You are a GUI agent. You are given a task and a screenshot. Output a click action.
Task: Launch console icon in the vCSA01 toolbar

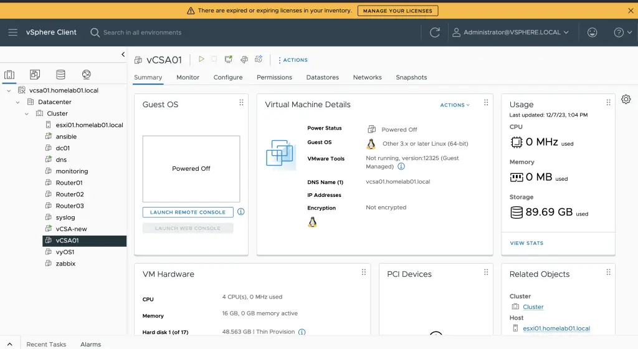pos(228,59)
